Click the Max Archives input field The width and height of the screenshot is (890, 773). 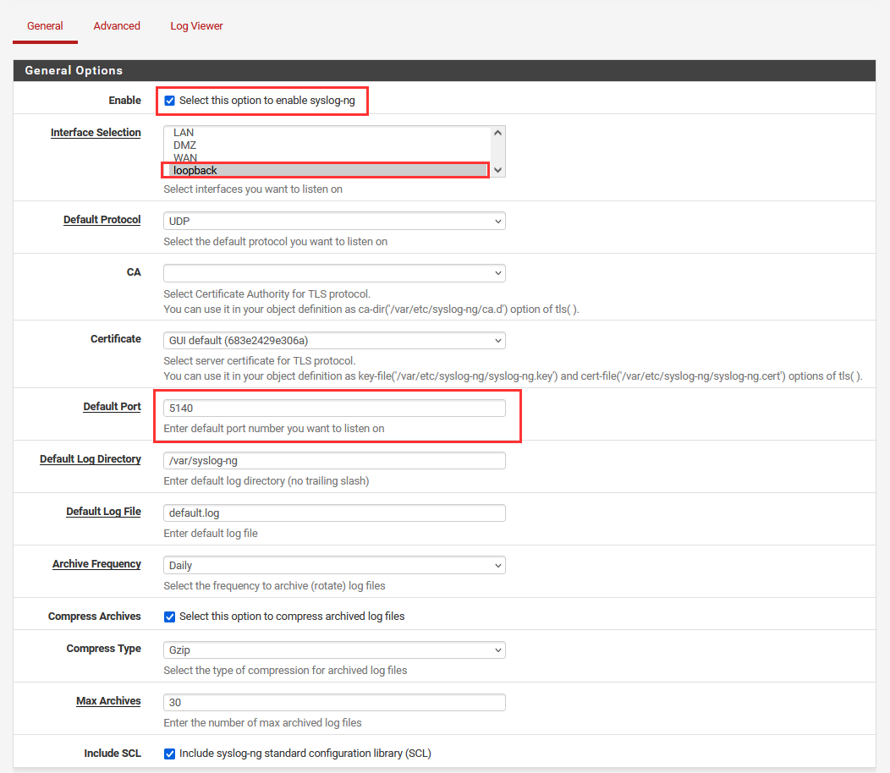(334, 702)
